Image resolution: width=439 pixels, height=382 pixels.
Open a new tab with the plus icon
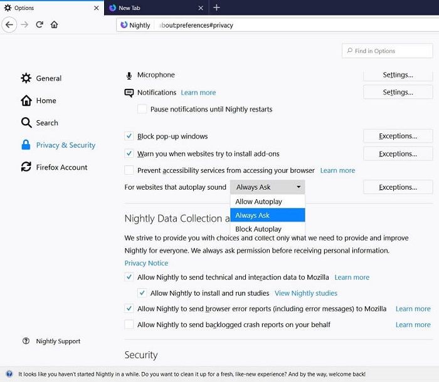pos(216,8)
